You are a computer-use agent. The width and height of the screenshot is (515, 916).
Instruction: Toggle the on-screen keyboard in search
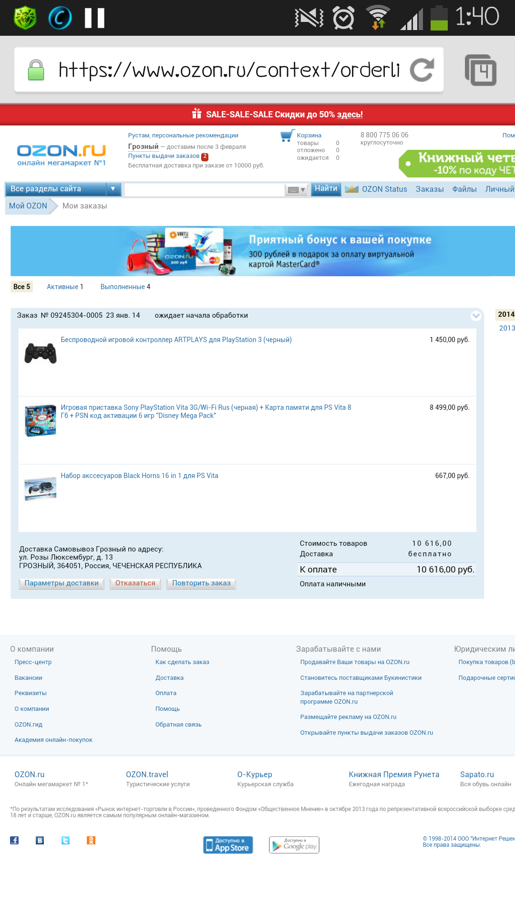[296, 190]
